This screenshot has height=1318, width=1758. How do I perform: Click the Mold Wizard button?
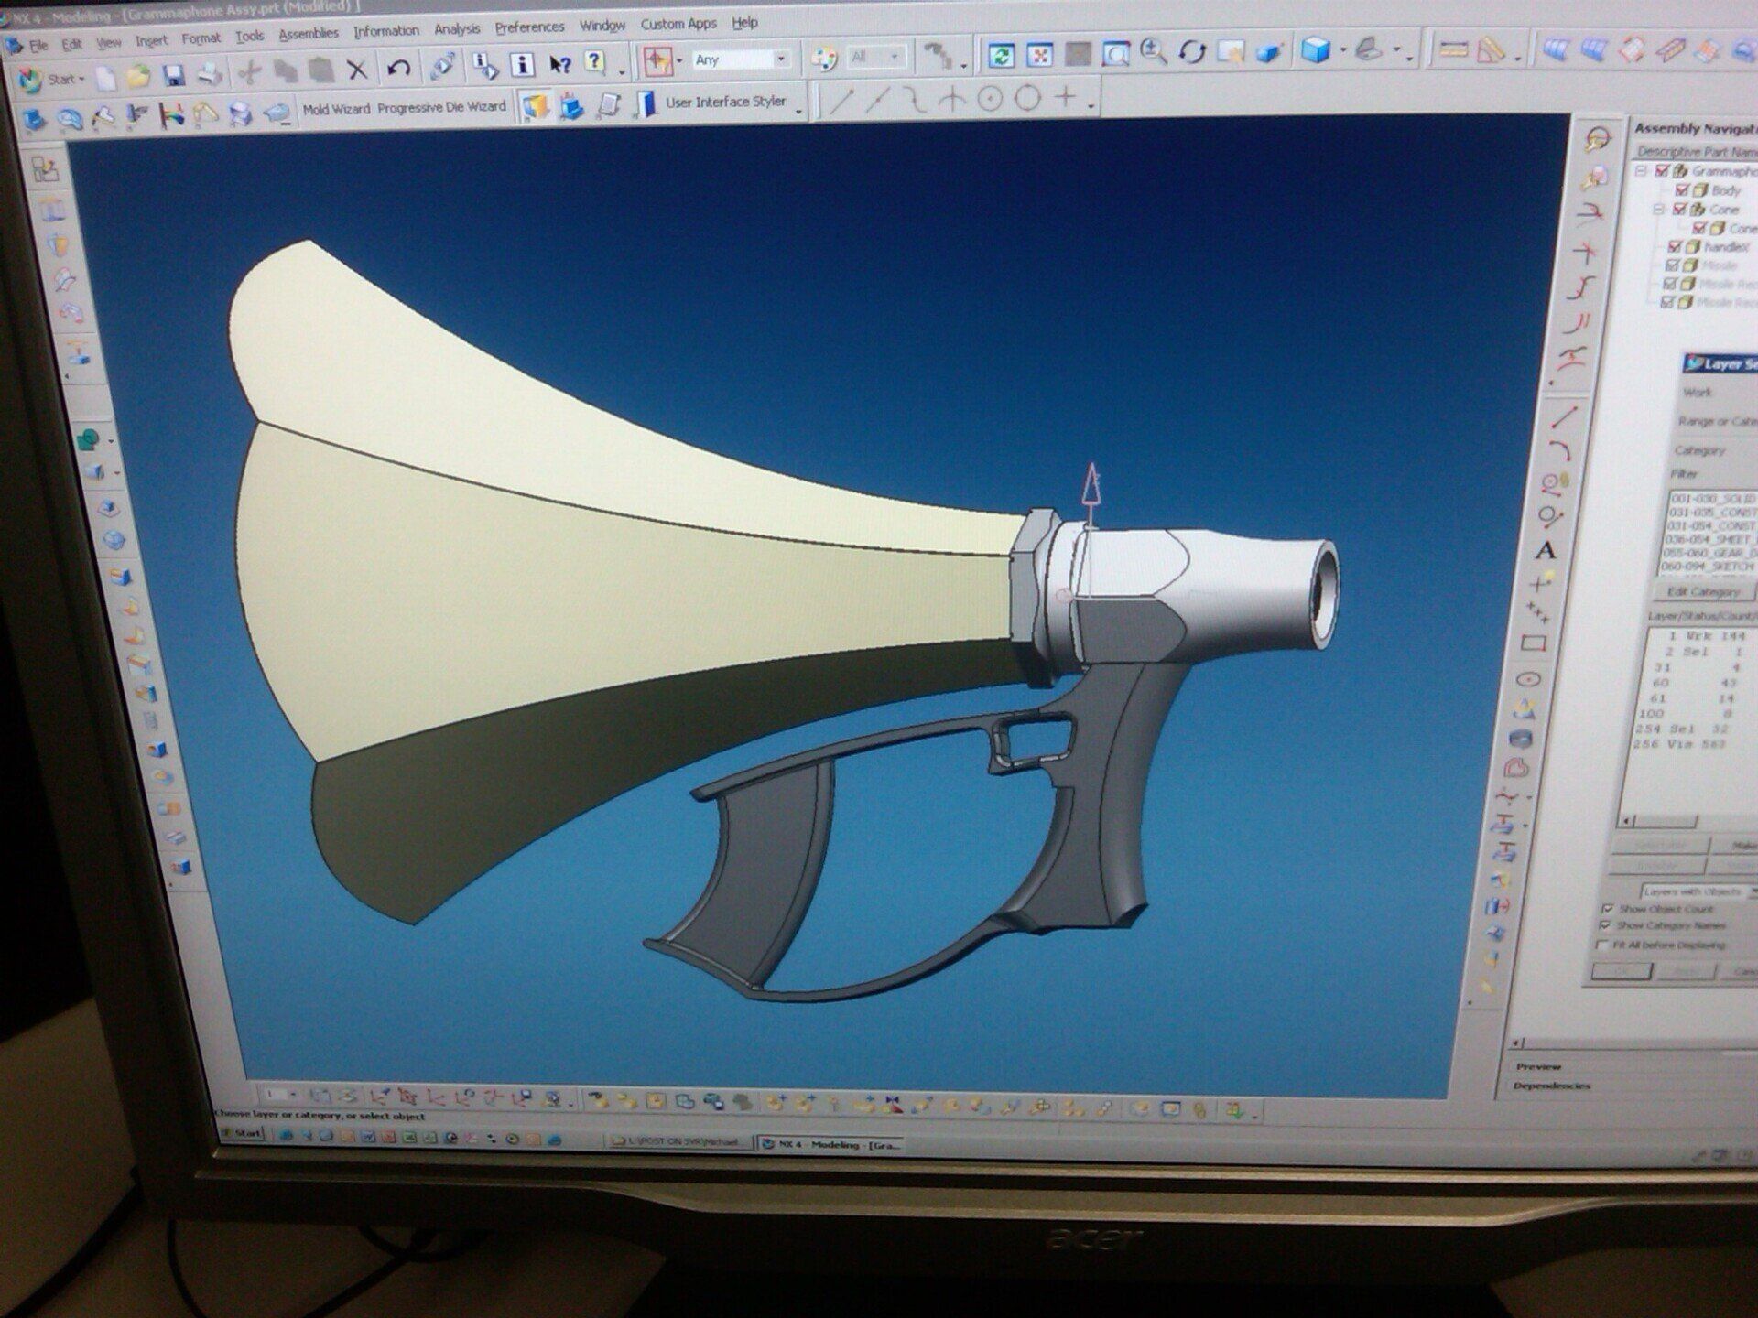[x=336, y=109]
